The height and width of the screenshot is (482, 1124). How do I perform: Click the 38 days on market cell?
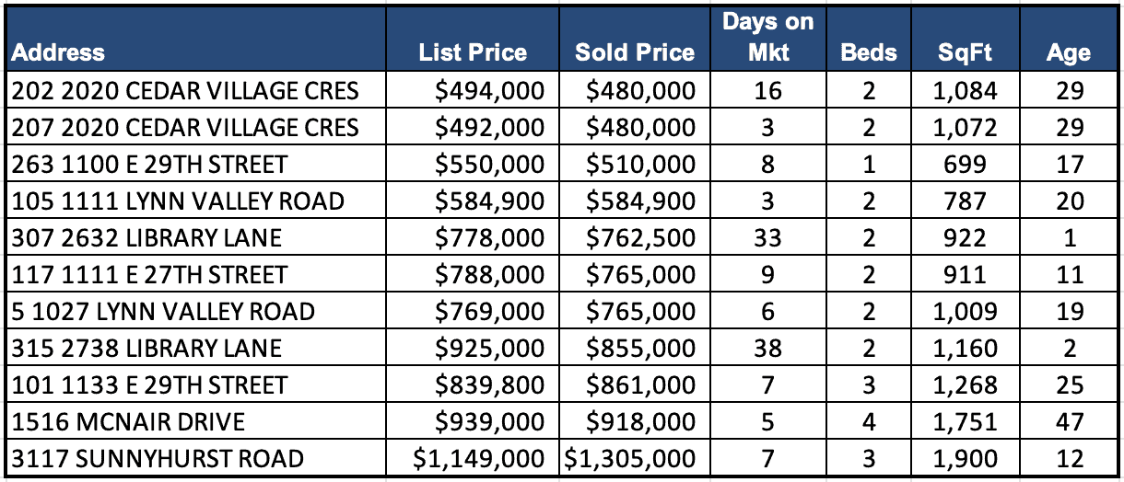[x=767, y=348]
